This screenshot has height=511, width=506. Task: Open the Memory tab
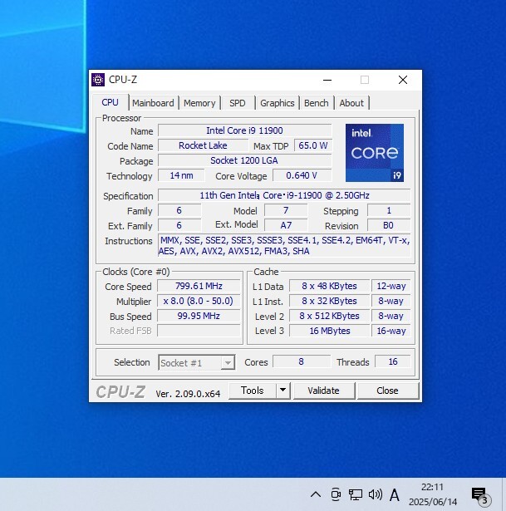pos(199,103)
